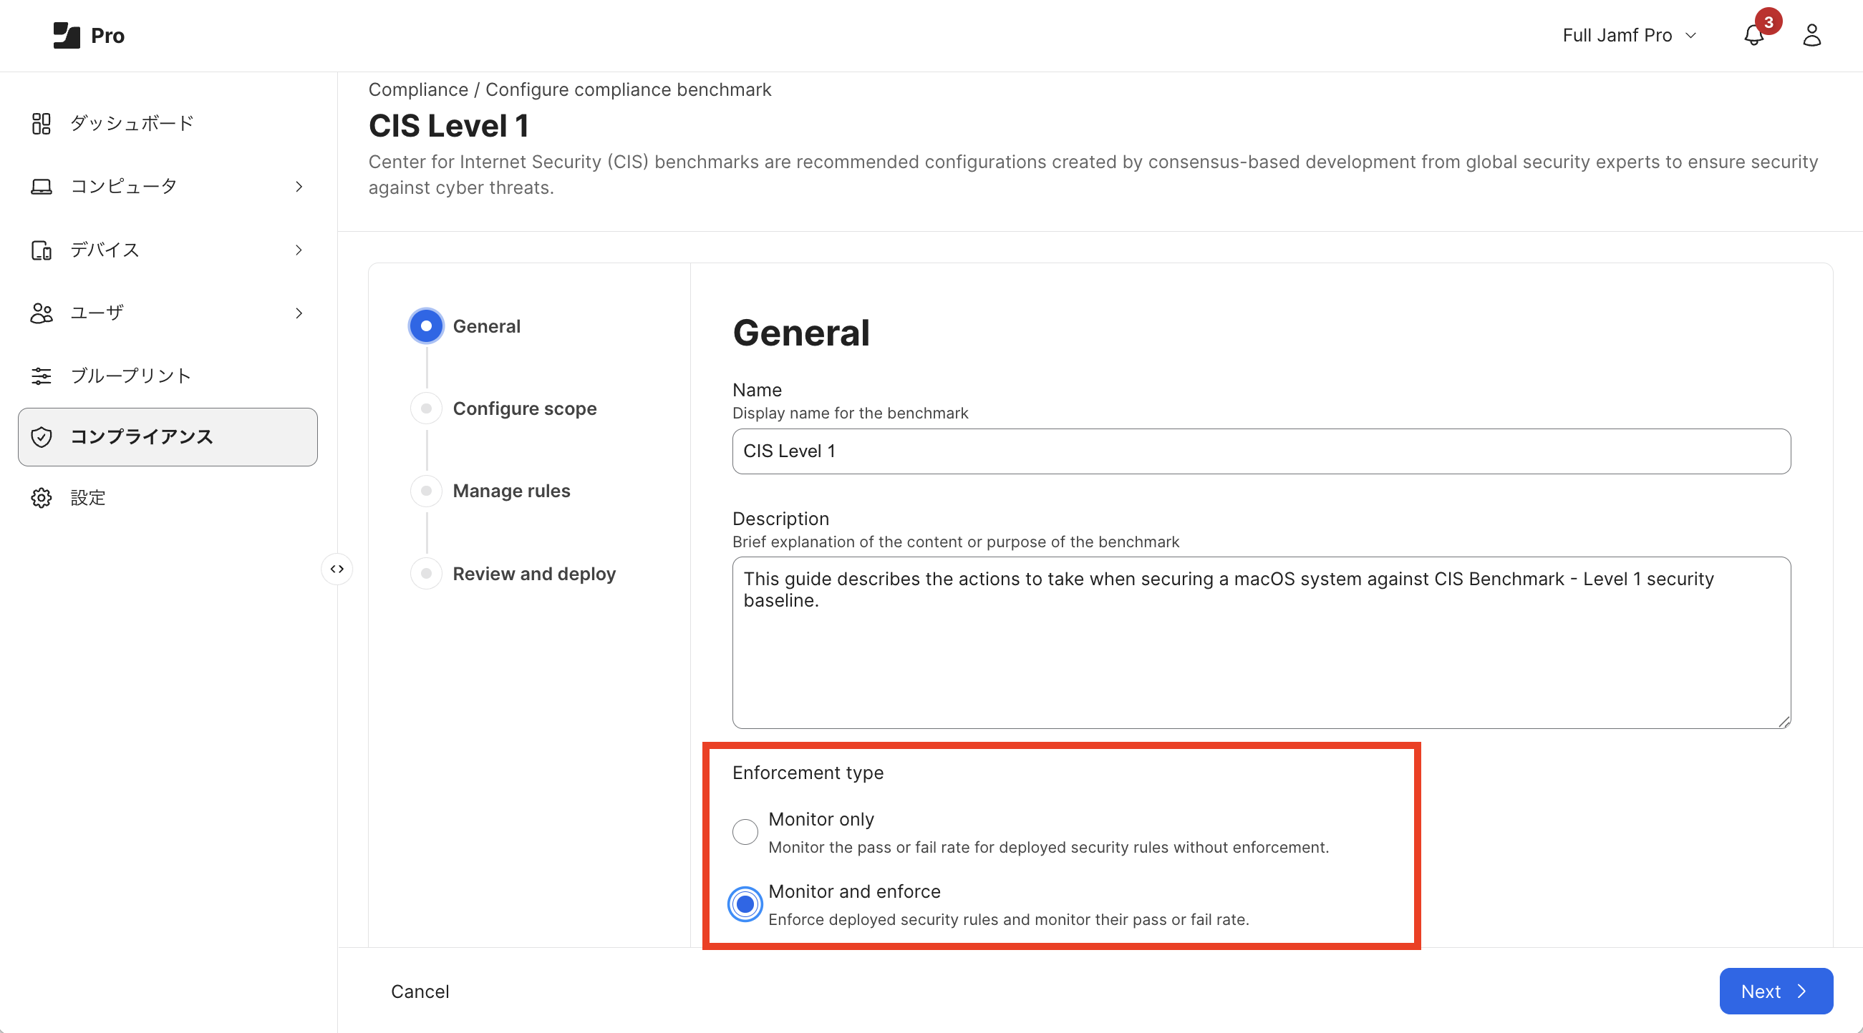Click the コンピュータ laptop icon
The width and height of the screenshot is (1863, 1033).
[x=42, y=187]
